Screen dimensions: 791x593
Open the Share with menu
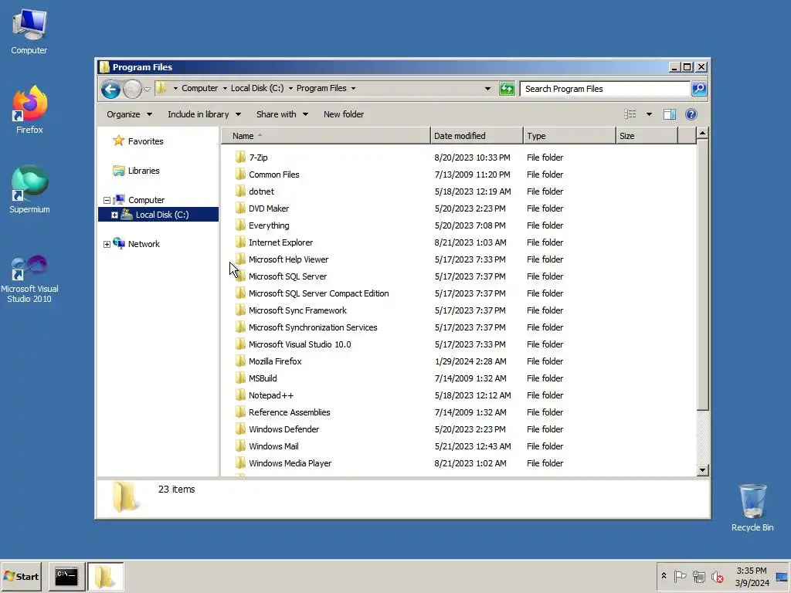tap(282, 114)
